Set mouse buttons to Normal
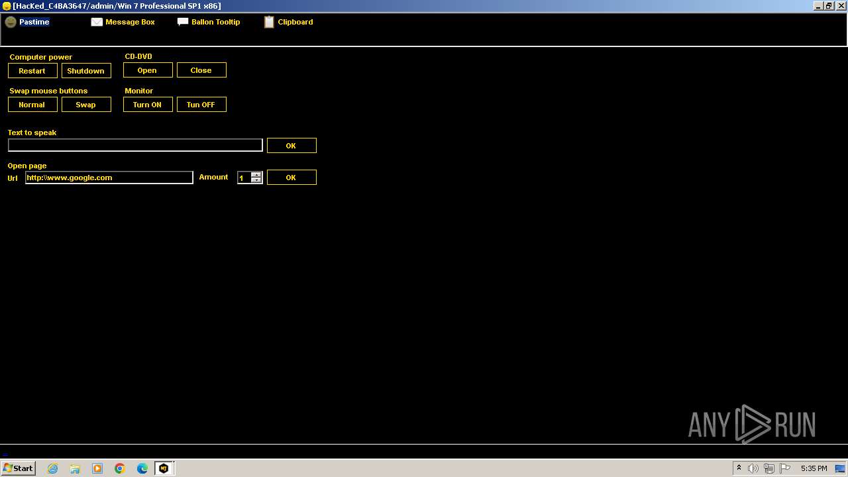The image size is (848, 477). pos(32,105)
